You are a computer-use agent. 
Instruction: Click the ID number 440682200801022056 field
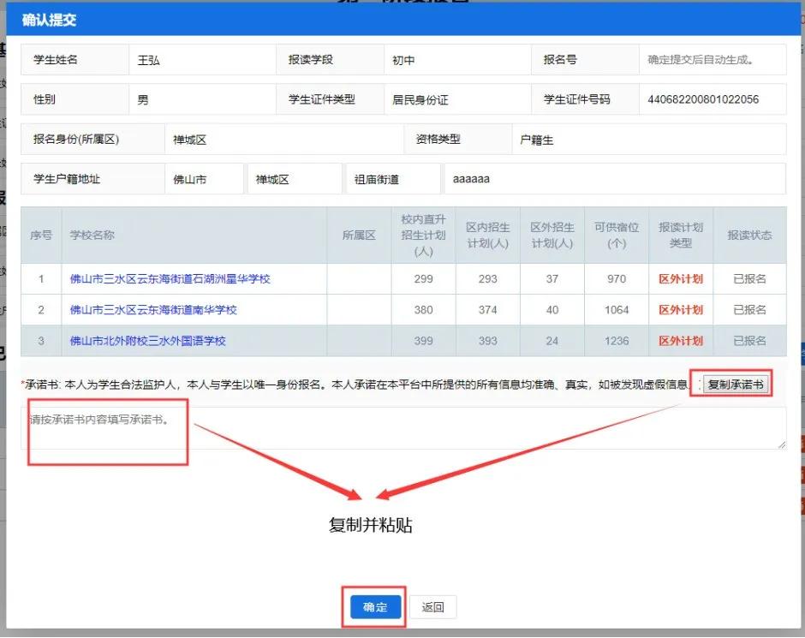click(x=703, y=99)
